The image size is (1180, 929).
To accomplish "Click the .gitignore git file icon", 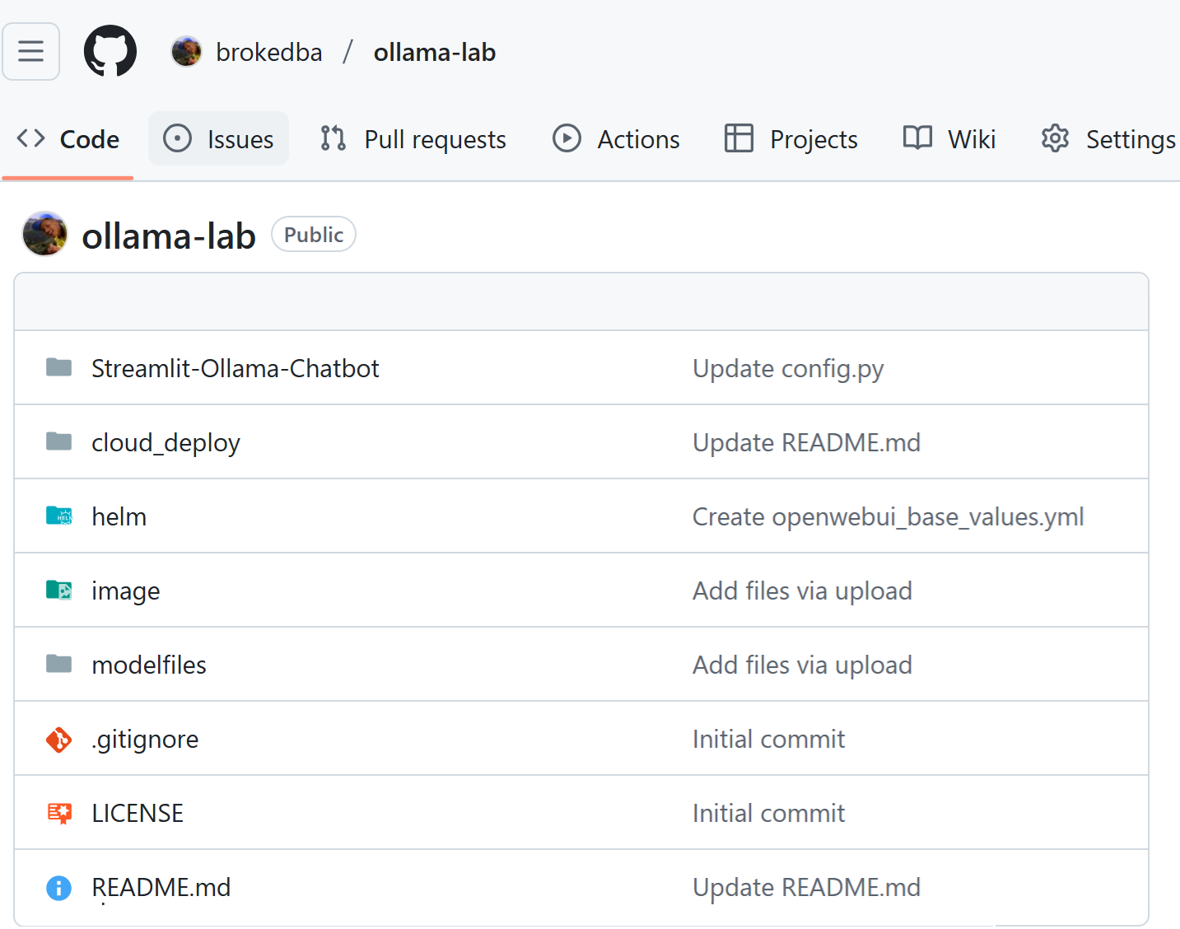I will coord(58,740).
